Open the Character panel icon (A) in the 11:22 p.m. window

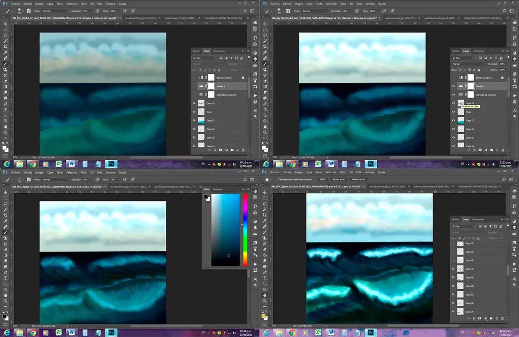coord(515,279)
